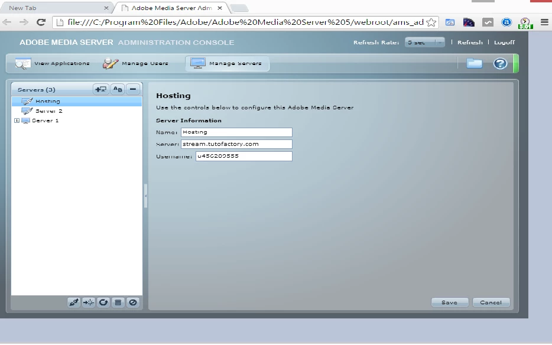Close the Adobe Media Server tab
The image size is (552, 345).
[220, 8]
